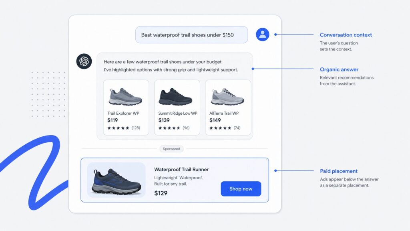The image size is (410, 231).
Task: Click the star rating for Summit Ridge Low WP
Action: click(x=169, y=128)
